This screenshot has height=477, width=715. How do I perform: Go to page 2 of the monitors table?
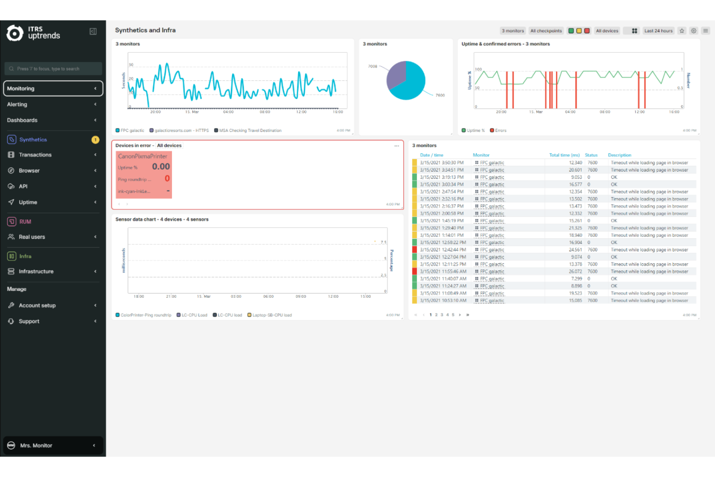[436, 314]
